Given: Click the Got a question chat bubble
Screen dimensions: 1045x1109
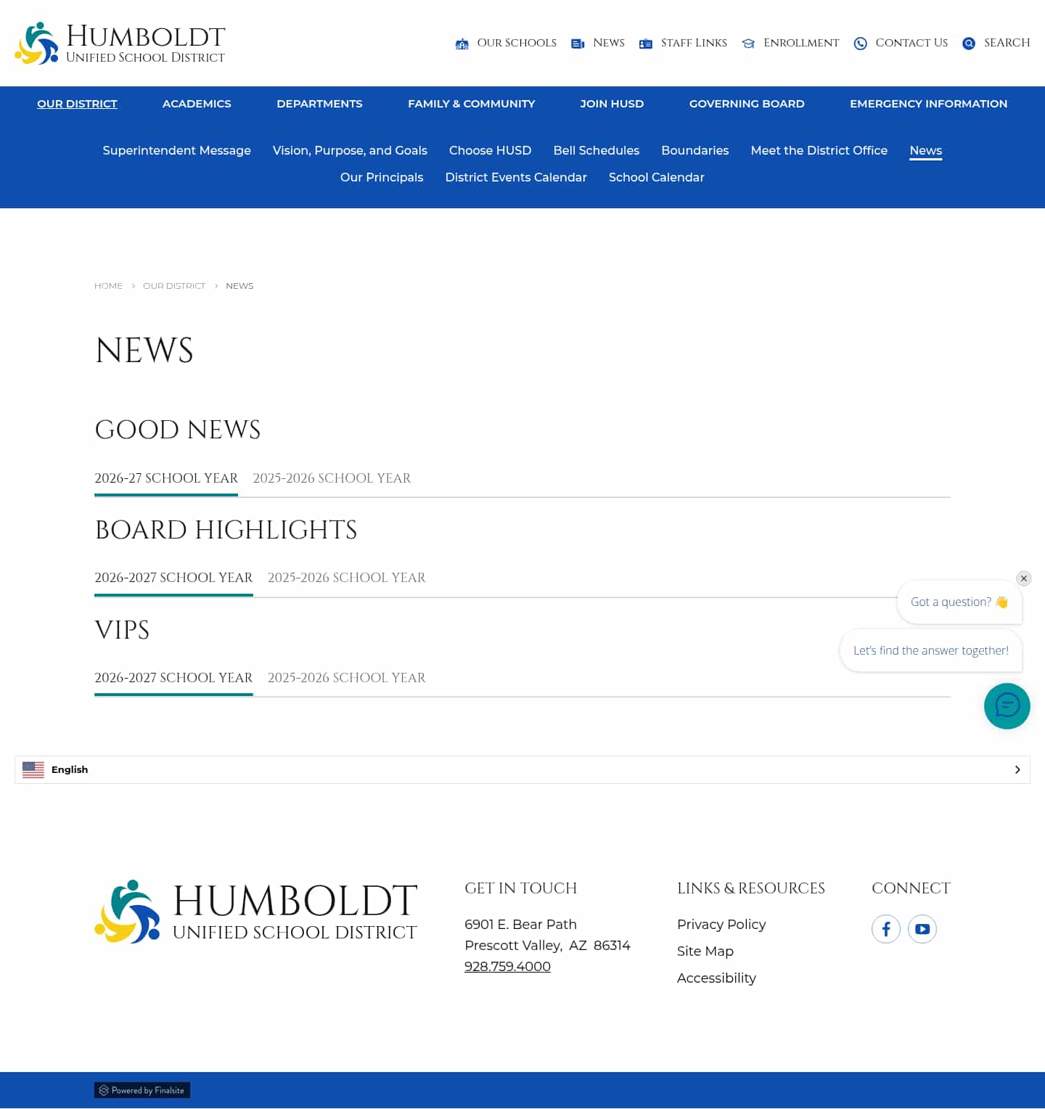Looking at the screenshot, I should click(x=959, y=602).
